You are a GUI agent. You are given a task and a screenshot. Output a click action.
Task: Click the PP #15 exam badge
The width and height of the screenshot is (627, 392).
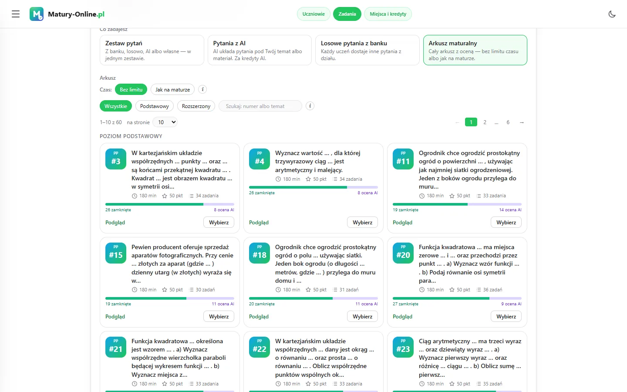pyautogui.click(x=116, y=253)
